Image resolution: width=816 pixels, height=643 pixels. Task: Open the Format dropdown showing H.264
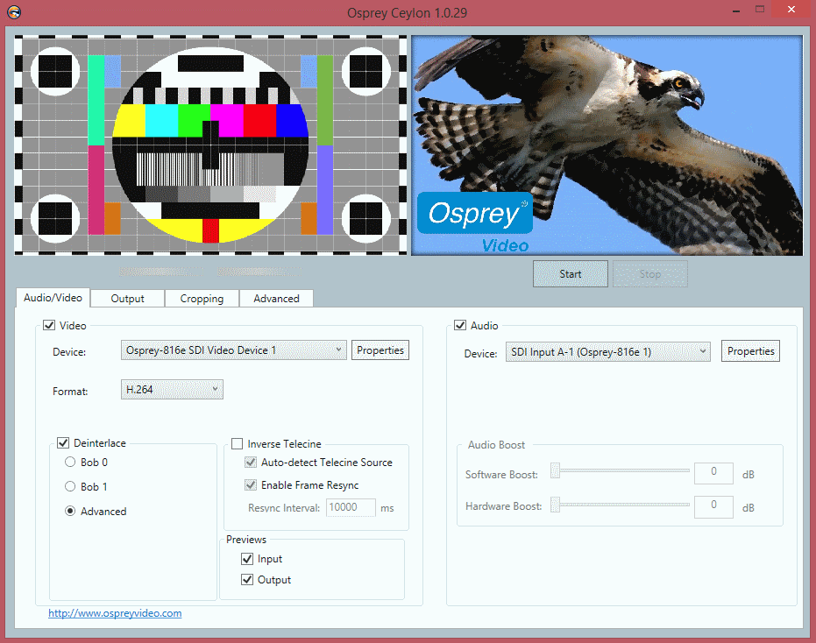(172, 390)
